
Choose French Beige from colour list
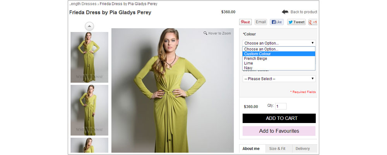pyautogui.click(x=256, y=59)
